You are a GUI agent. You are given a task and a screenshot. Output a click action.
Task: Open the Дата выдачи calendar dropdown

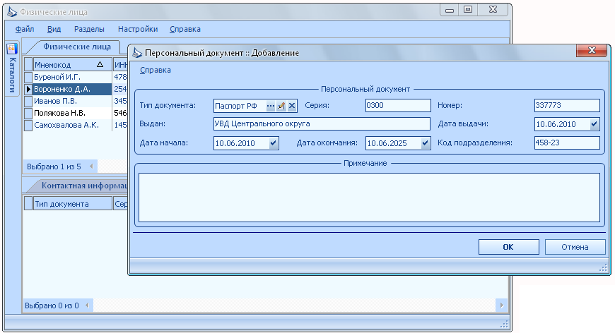point(594,124)
